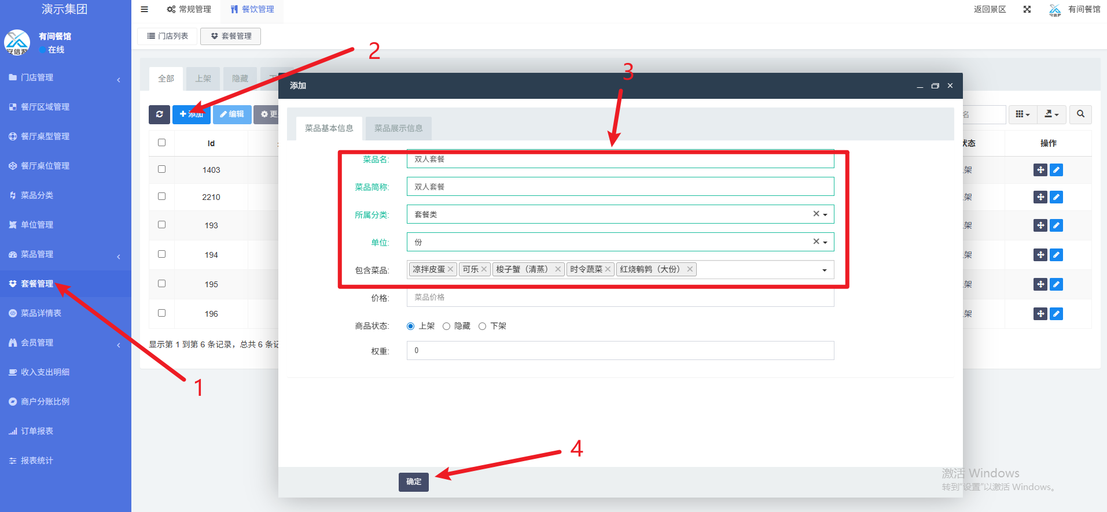Click edit pencil icon for row 193
Image resolution: width=1107 pixels, height=512 pixels.
tap(1056, 225)
